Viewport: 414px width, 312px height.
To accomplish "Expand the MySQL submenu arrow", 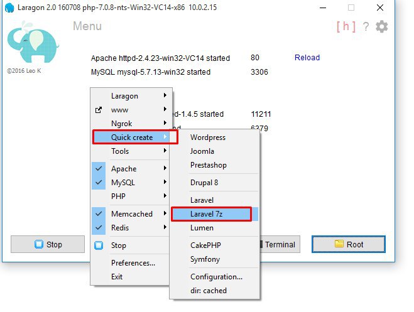I will coord(165,181).
